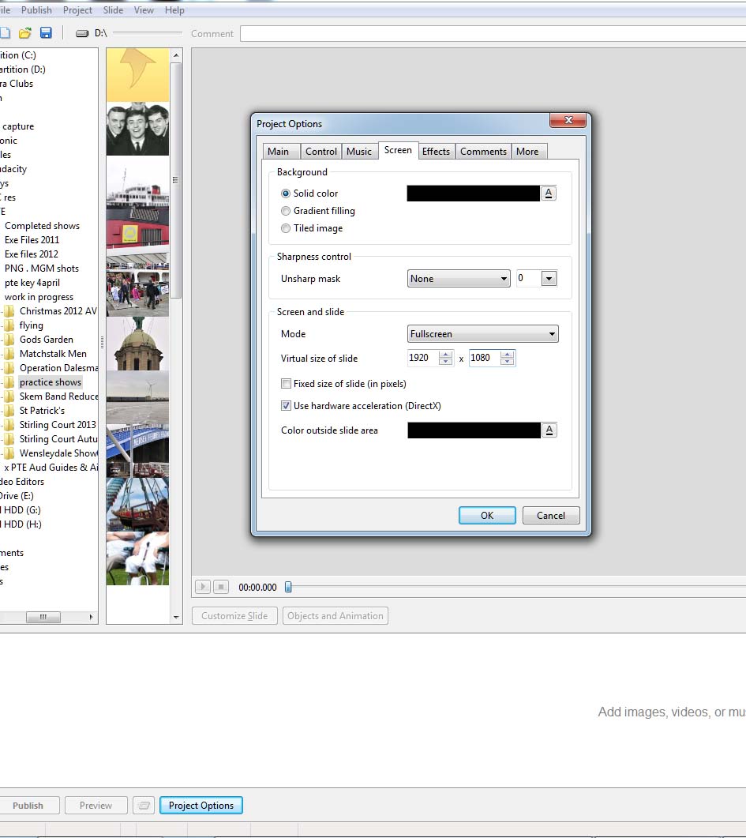The width and height of the screenshot is (746, 838).
Task: Open the Unsharp mask dropdown
Action: (x=504, y=279)
